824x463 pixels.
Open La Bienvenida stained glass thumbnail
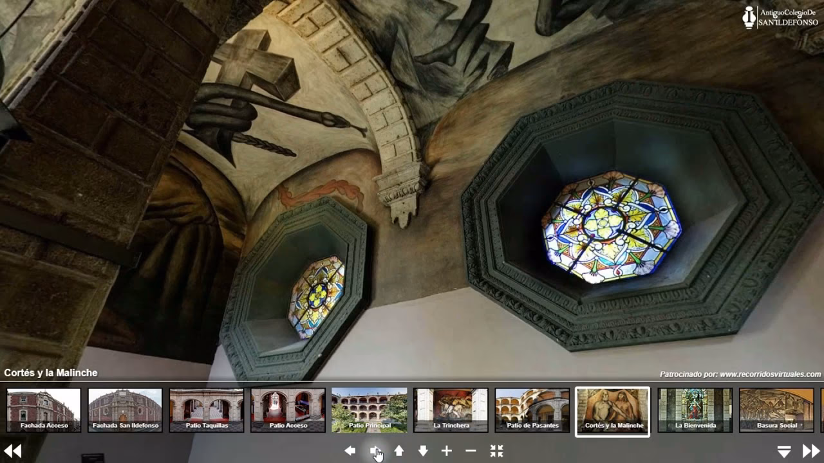coord(695,410)
